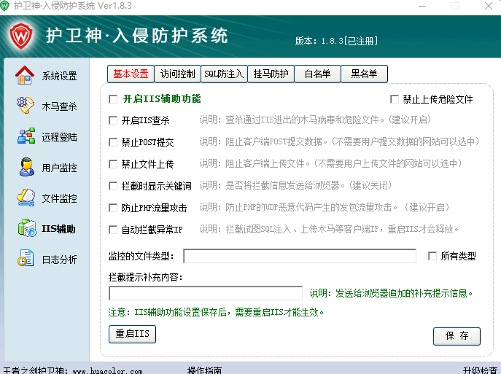
Task: Open 文件监控 icon in sidebar
Action: click(x=26, y=198)
